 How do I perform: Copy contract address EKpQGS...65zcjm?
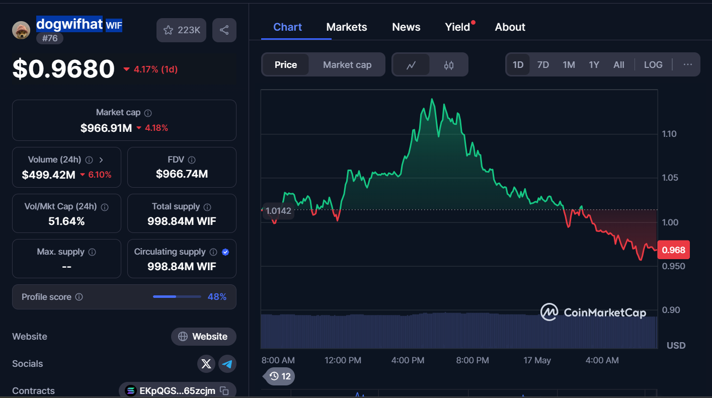click(224, 391)
